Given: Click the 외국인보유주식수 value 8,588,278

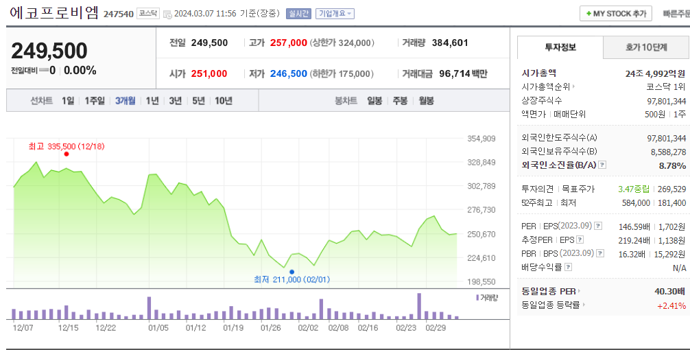Looking at the screenshot, I should click(669, 152).
